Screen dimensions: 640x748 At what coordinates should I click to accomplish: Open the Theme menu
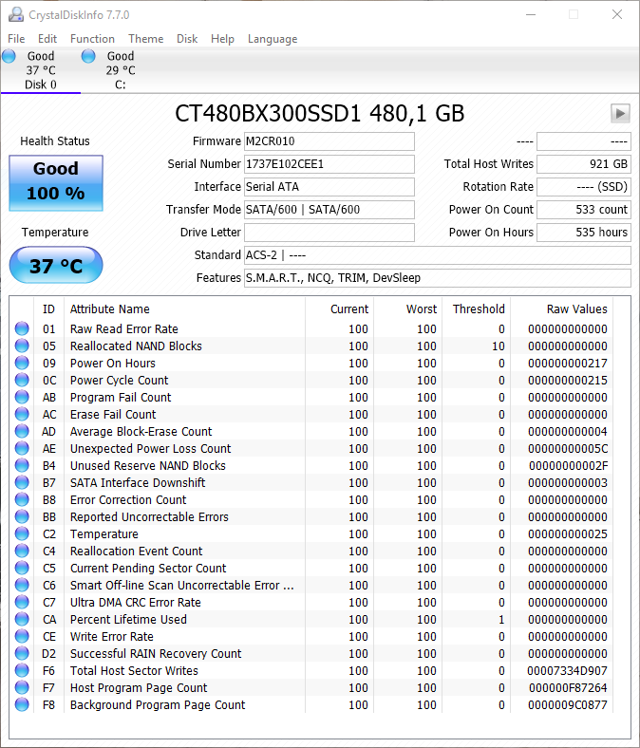point(145,39)
